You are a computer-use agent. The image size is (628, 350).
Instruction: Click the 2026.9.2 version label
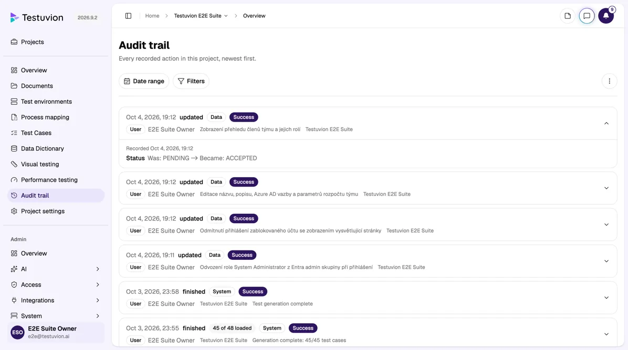click(x=87, y=18)
